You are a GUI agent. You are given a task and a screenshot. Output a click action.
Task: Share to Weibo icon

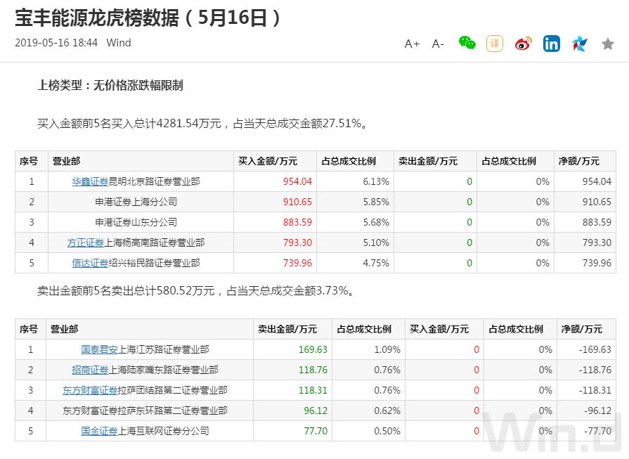tap(523, 44)
